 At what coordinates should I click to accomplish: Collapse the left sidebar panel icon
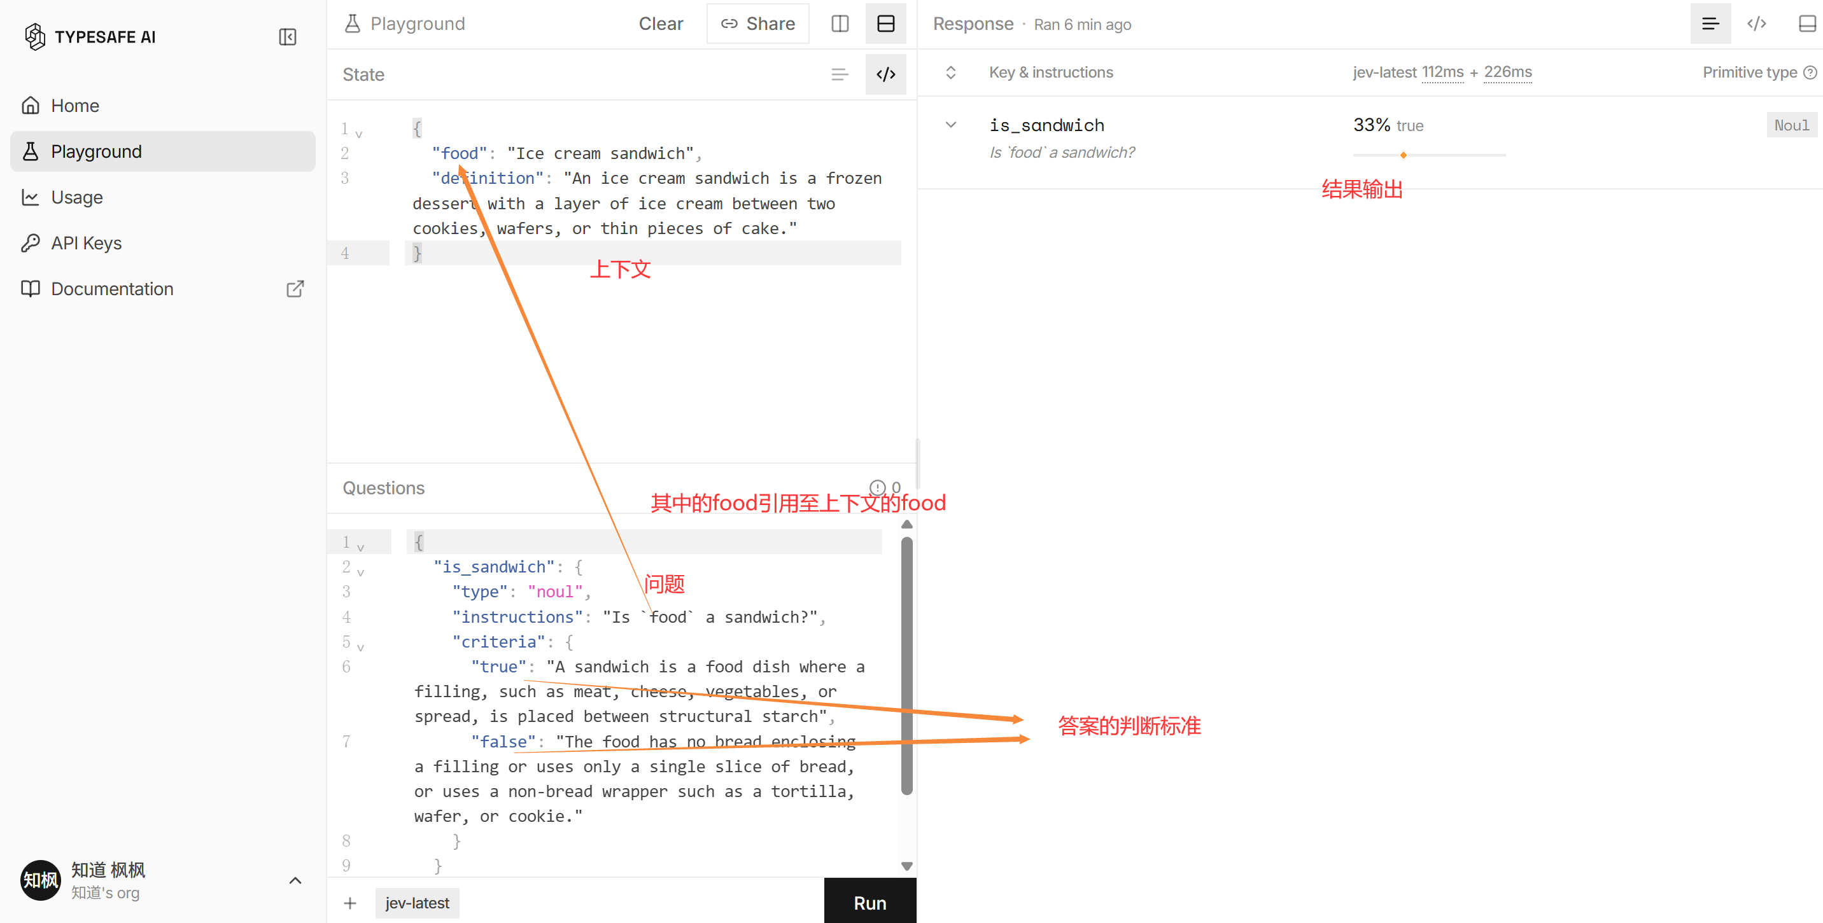287,37
